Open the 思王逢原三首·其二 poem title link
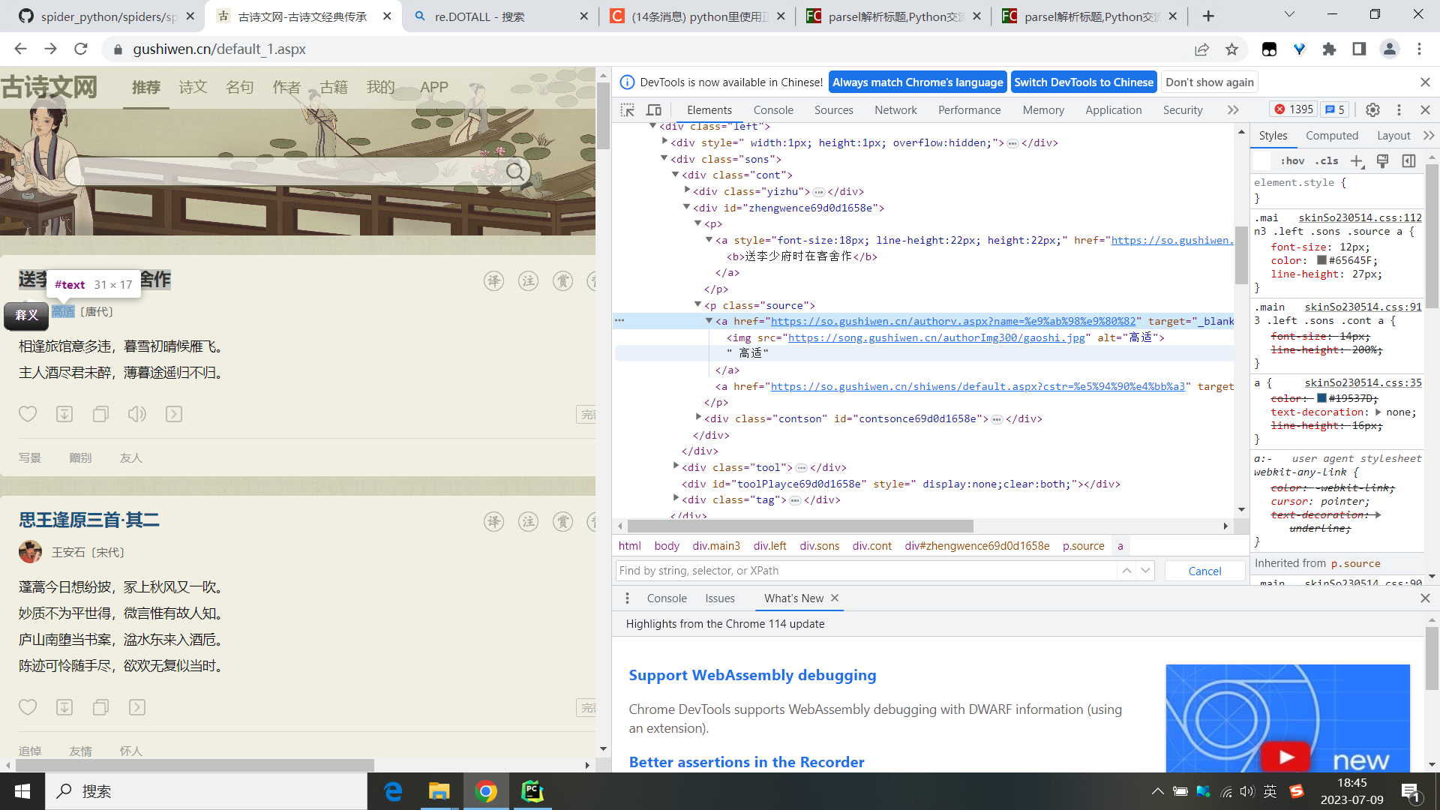Screen dimensions: 1440x810 click(x=89, y=520)
